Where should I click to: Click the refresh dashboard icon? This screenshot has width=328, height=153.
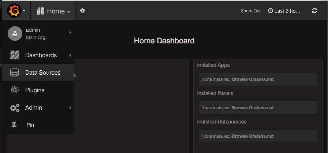(314, 11)
